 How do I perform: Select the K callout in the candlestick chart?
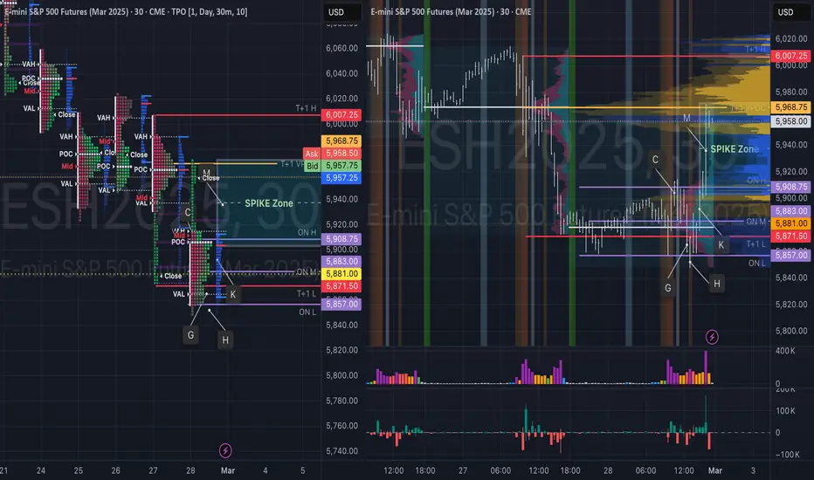pyautogui.click(x=721, y=245)
